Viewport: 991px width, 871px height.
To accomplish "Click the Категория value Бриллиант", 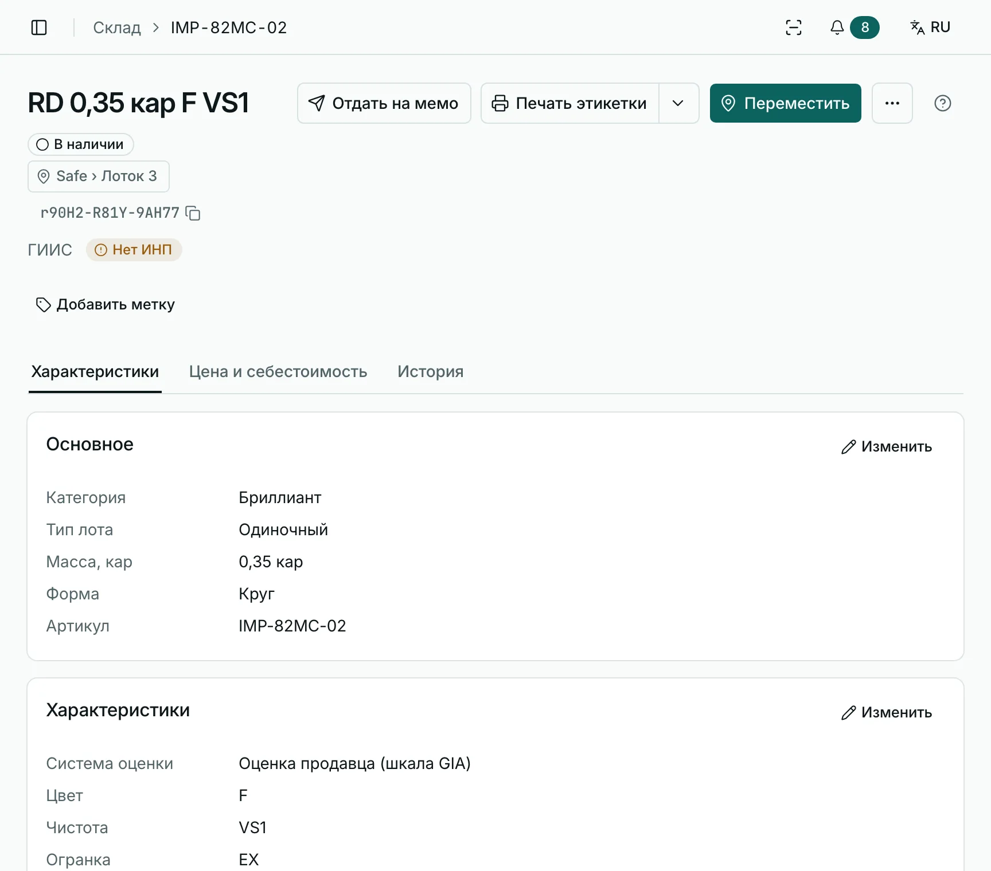I will tap(280, 497).
